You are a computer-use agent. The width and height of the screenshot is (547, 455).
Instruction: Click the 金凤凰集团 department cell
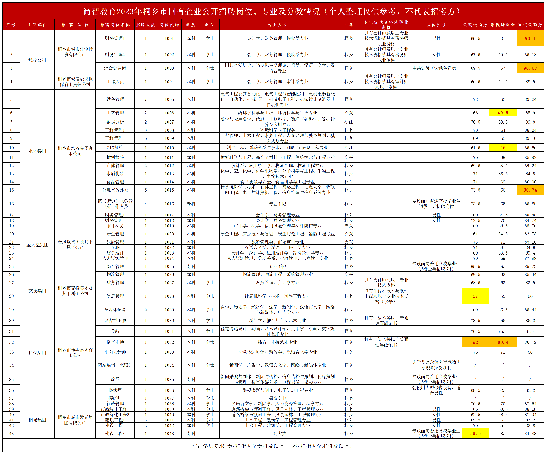[37, 245]
